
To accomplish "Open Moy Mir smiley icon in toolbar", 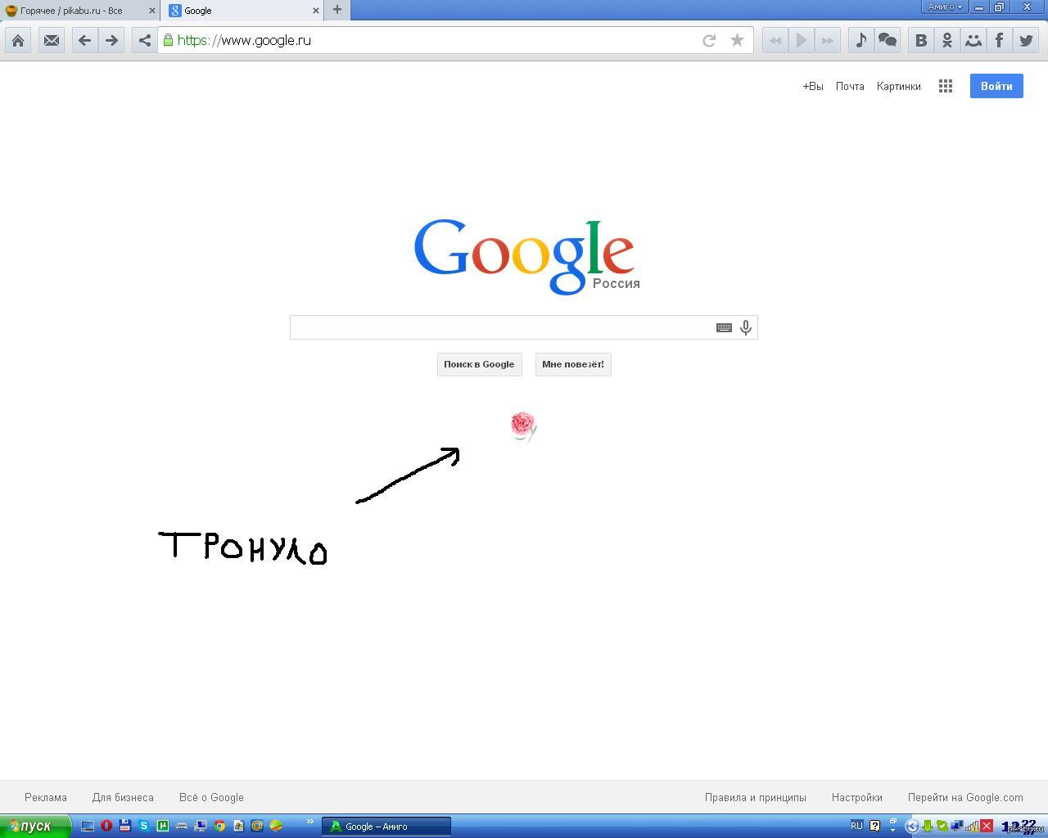I will (973, 40).
